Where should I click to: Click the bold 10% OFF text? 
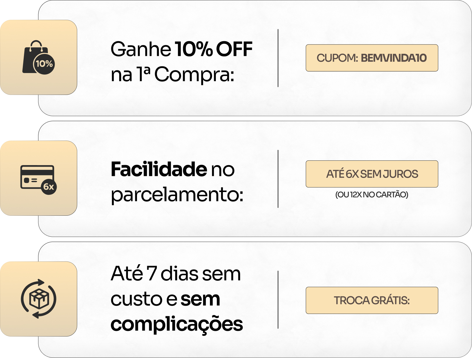click(214, 49)
